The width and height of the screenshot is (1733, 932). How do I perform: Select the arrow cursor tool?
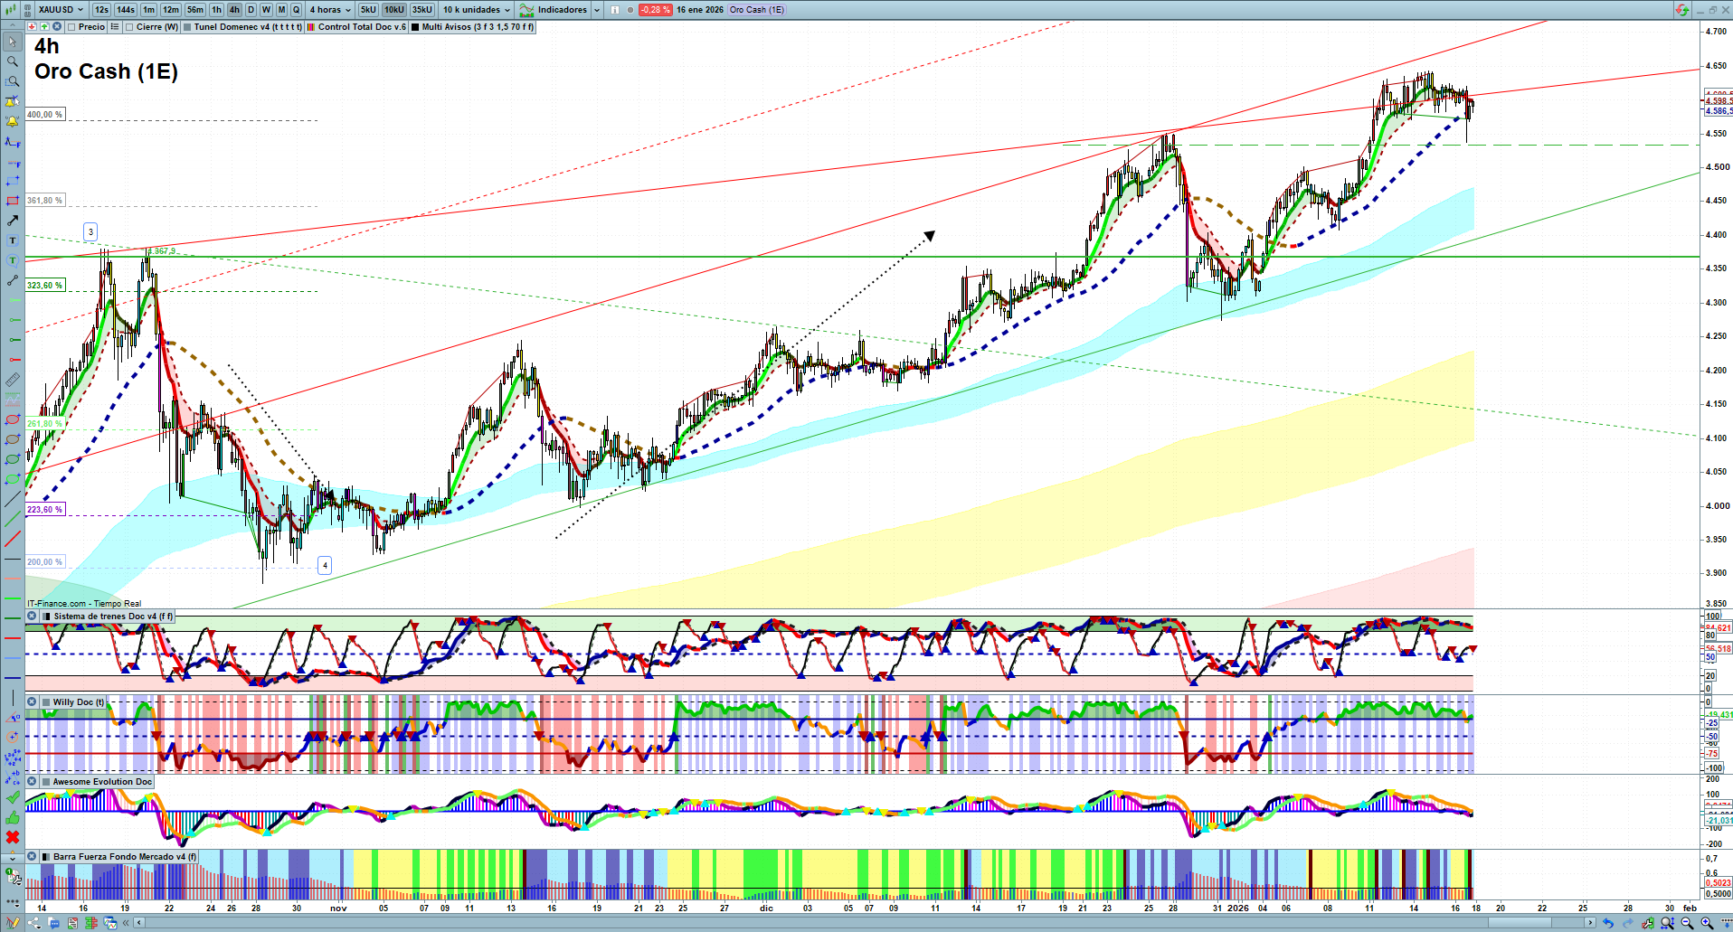point(13,42)
